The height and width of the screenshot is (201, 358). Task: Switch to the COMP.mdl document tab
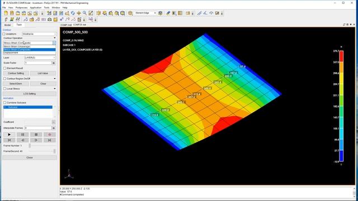click(66, 25)
